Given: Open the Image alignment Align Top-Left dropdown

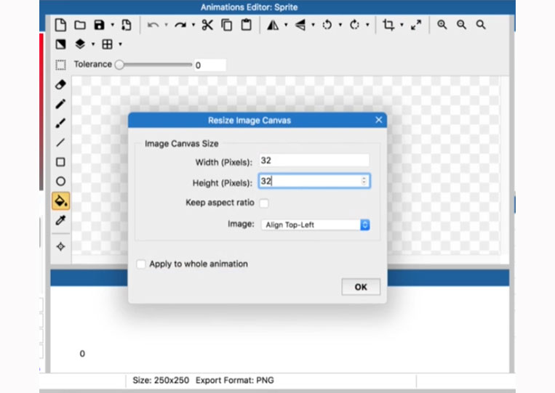Looking at the screenshot, I should coord(316,224).
